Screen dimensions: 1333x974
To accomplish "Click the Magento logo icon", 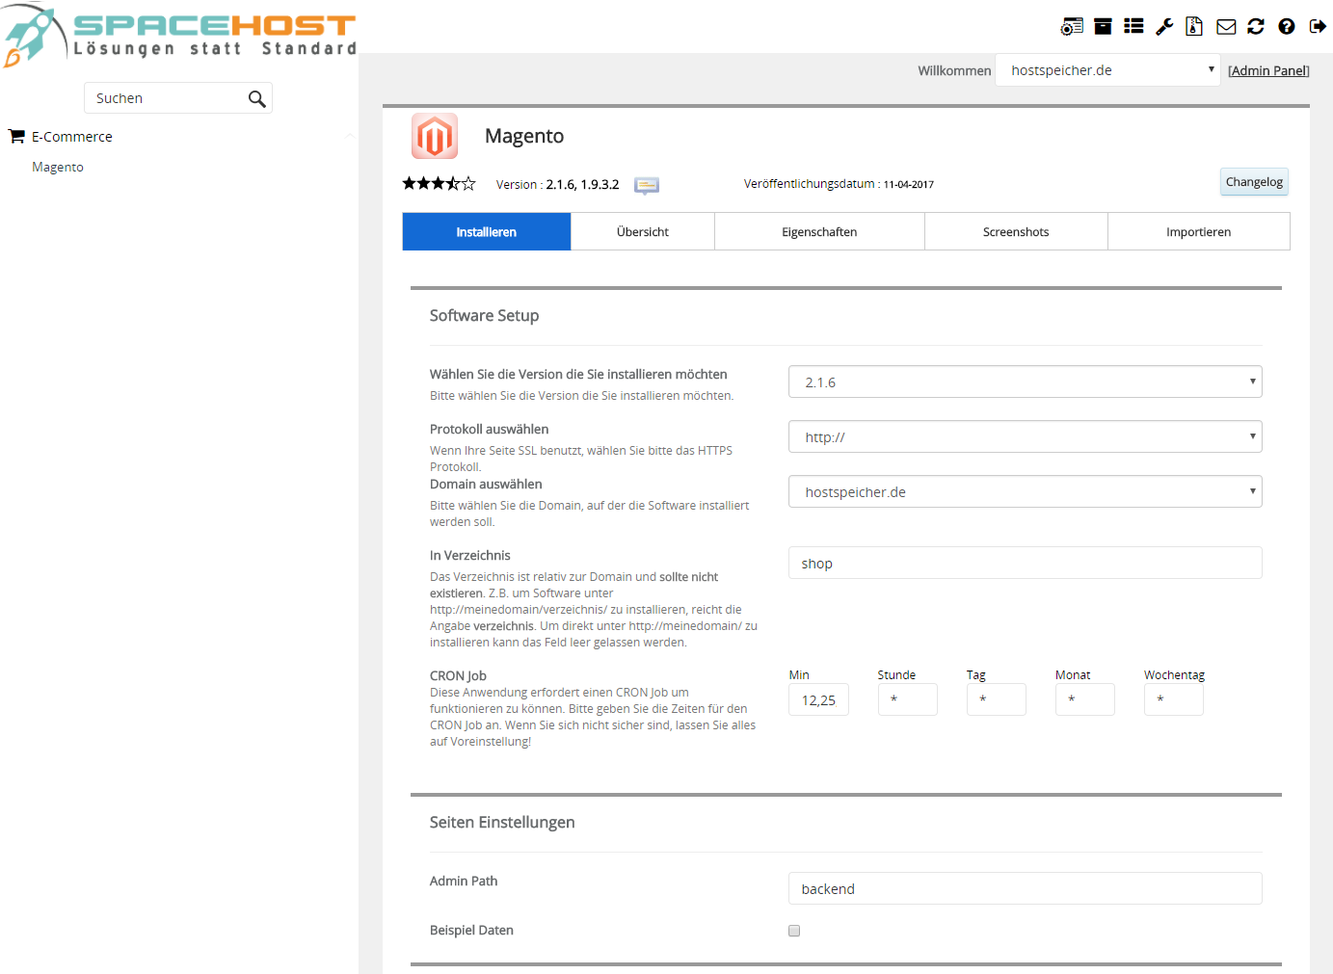I will coord(435,136).
